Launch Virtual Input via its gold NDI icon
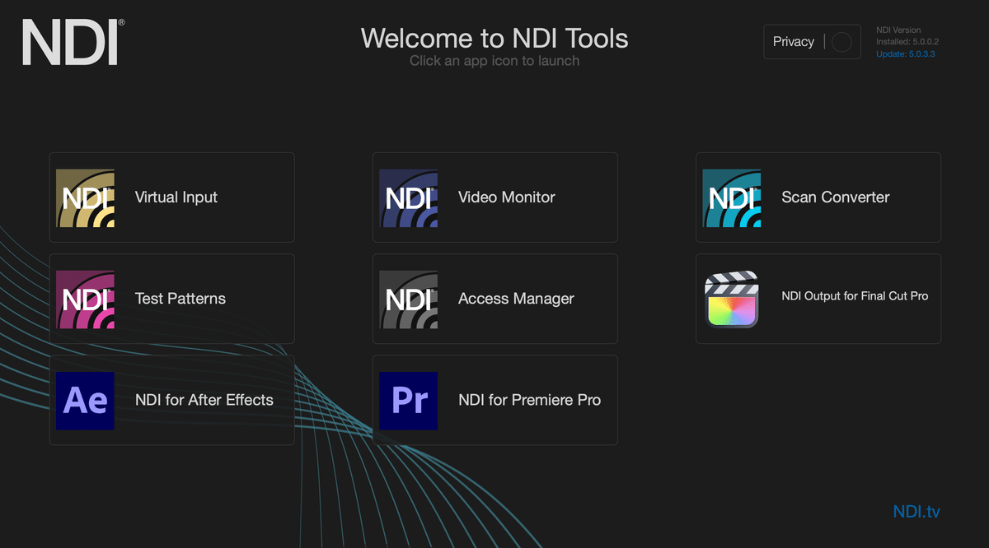The width and height of the screenshot is (989, 548). (x=85, y=198)
